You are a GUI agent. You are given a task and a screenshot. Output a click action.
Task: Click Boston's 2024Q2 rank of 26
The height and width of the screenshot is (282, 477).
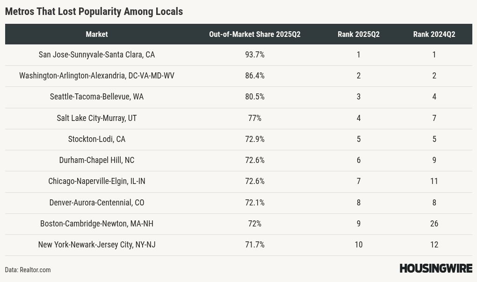[x=434, y=224]
